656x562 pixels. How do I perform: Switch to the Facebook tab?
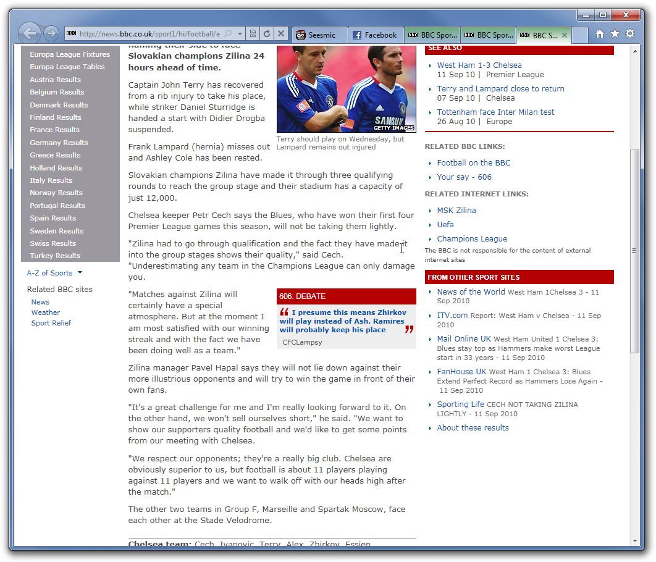click(376, 35)
